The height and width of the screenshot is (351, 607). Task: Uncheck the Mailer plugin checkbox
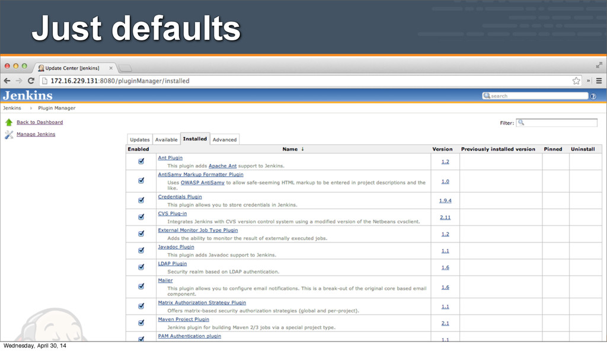pyautogui.click(x=141, y=286)
